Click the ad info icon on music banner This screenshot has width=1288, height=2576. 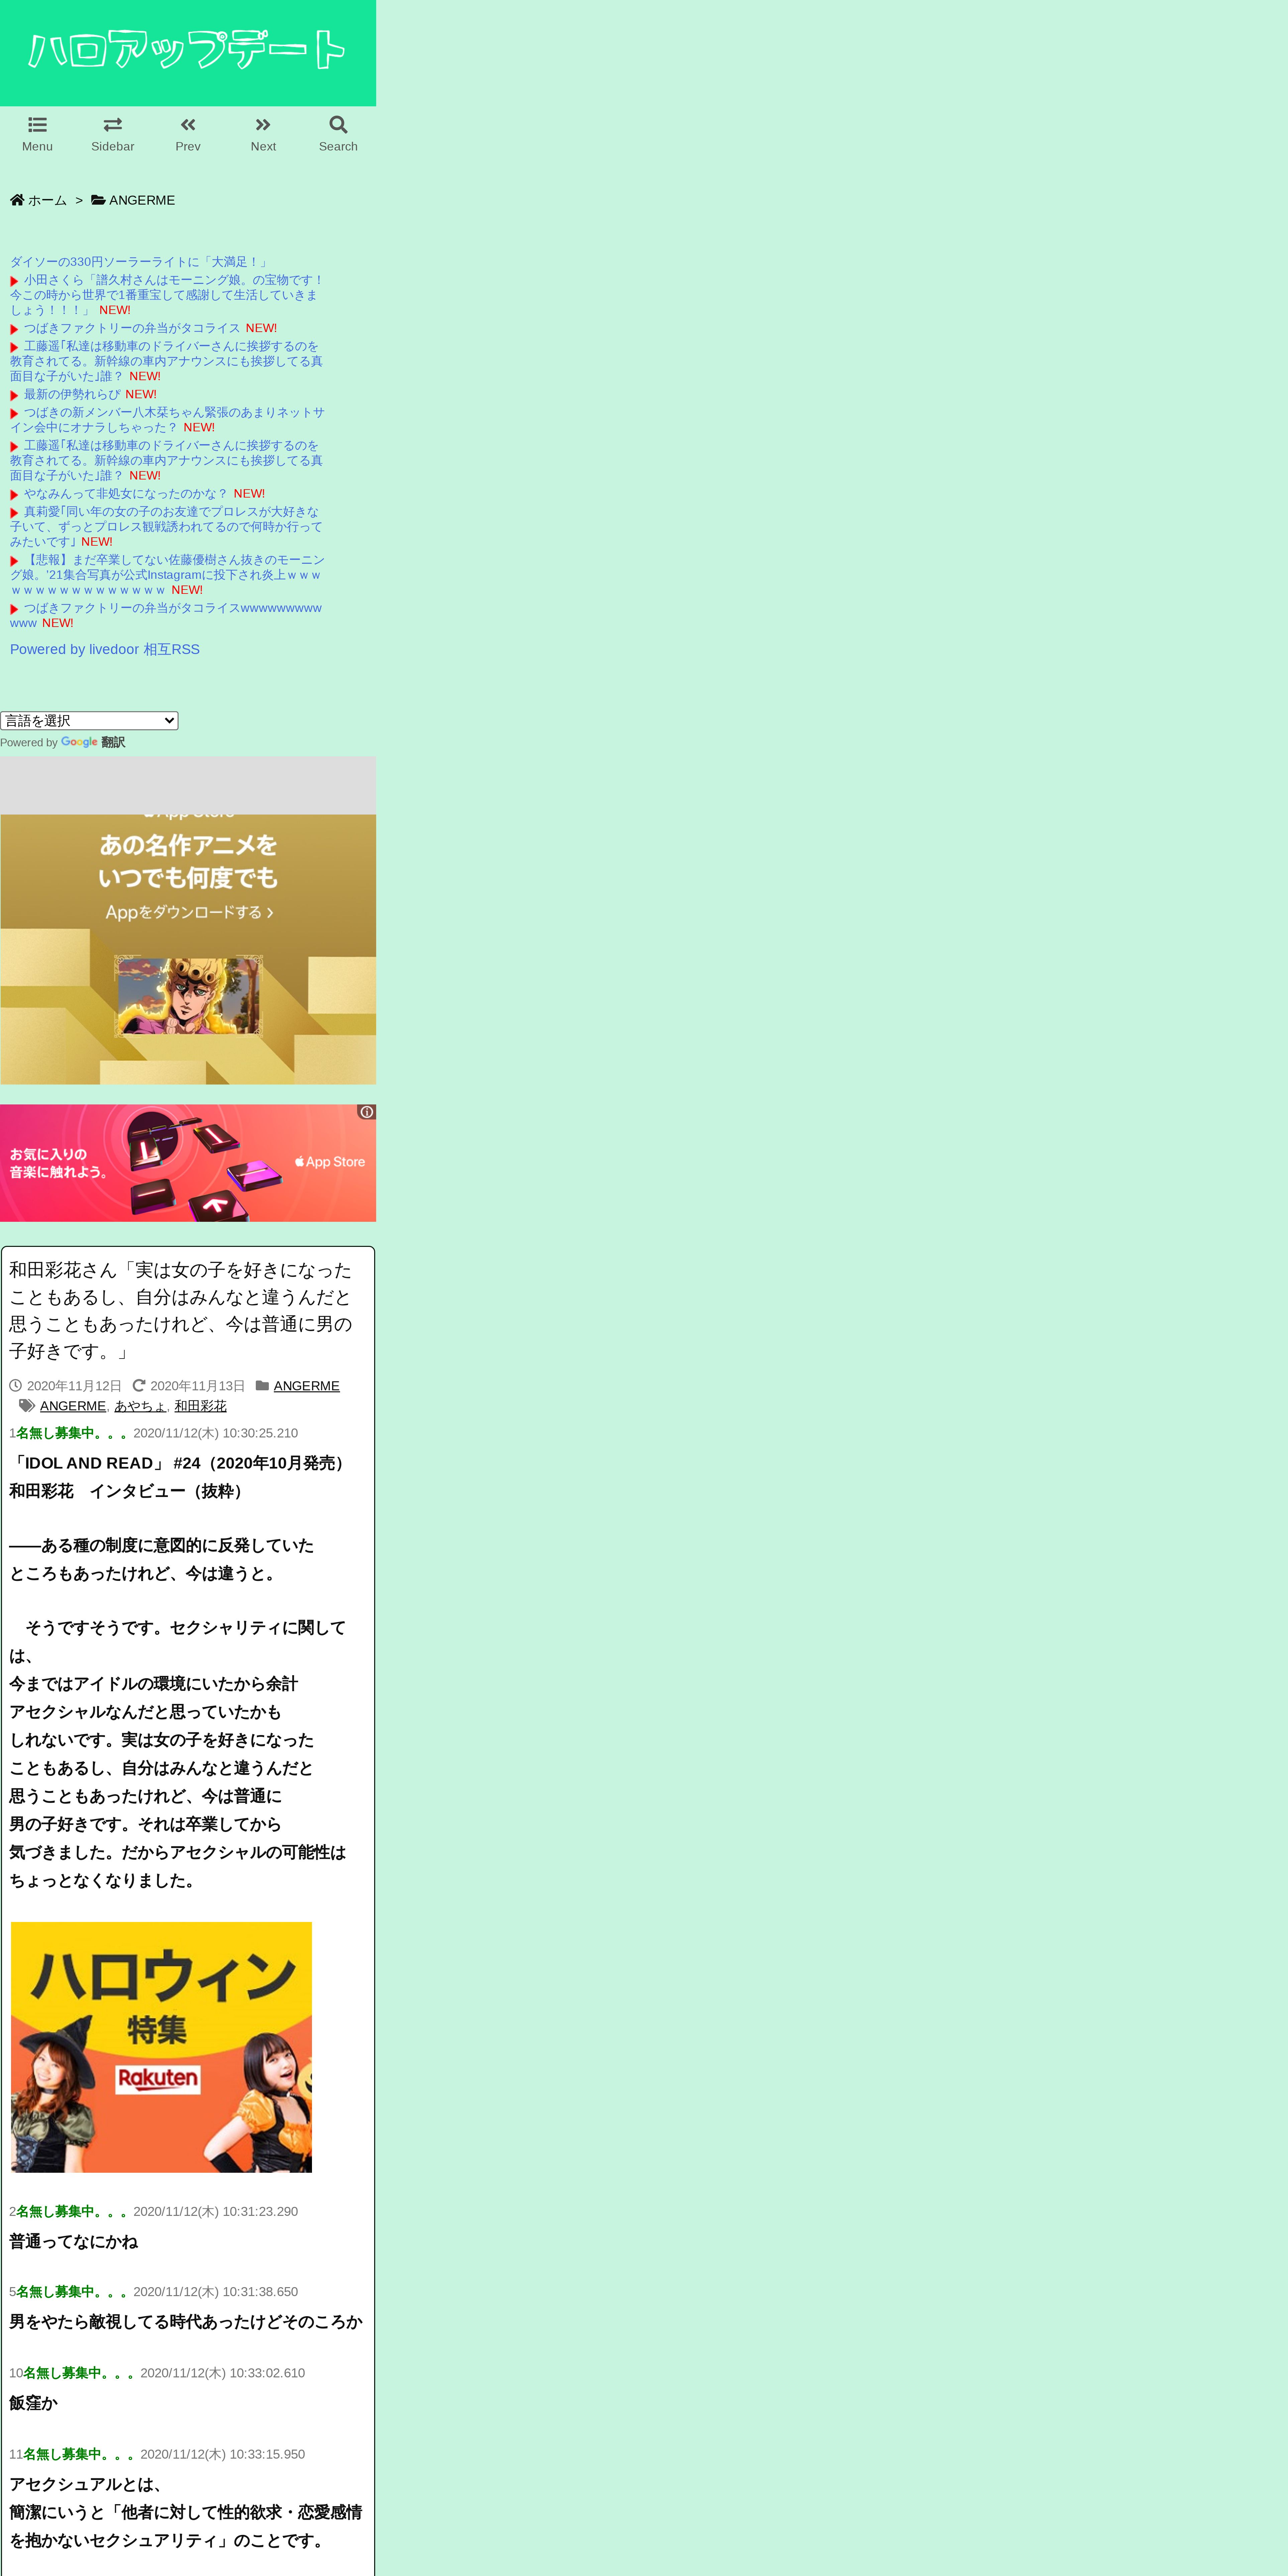click(x=367, y=1112)
